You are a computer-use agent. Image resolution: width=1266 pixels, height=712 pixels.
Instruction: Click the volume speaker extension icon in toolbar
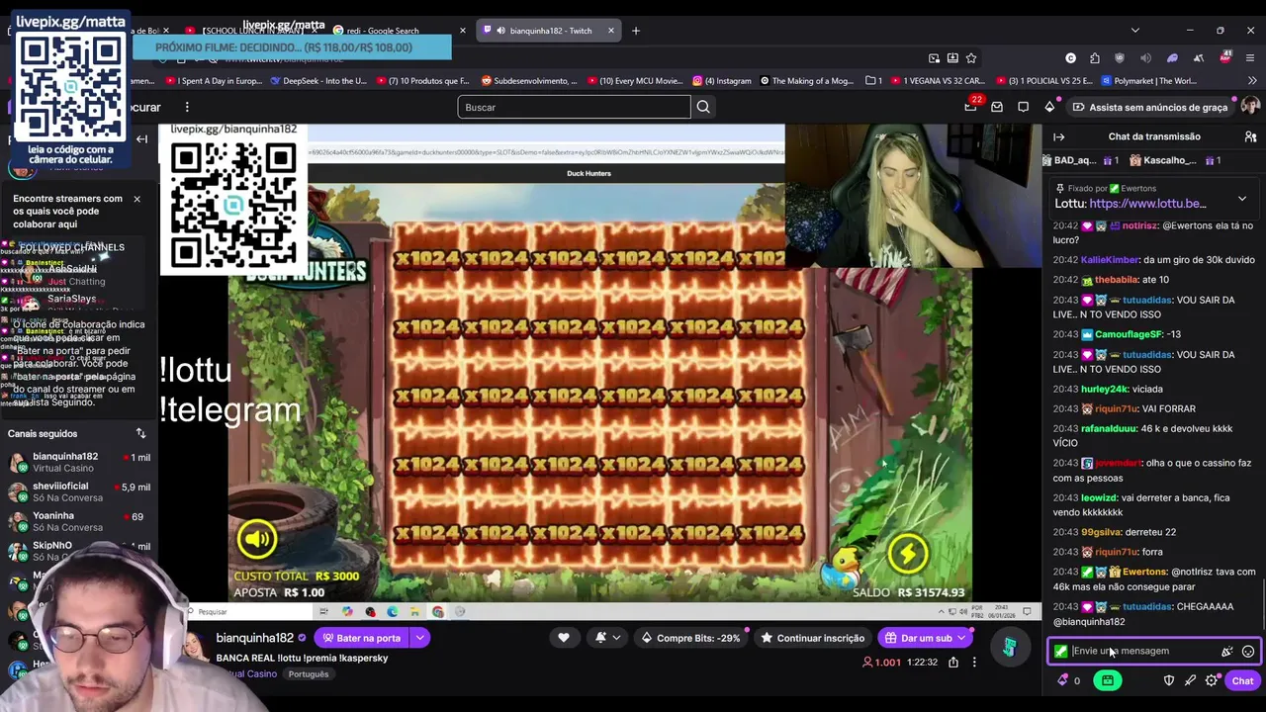(1146, 58)
